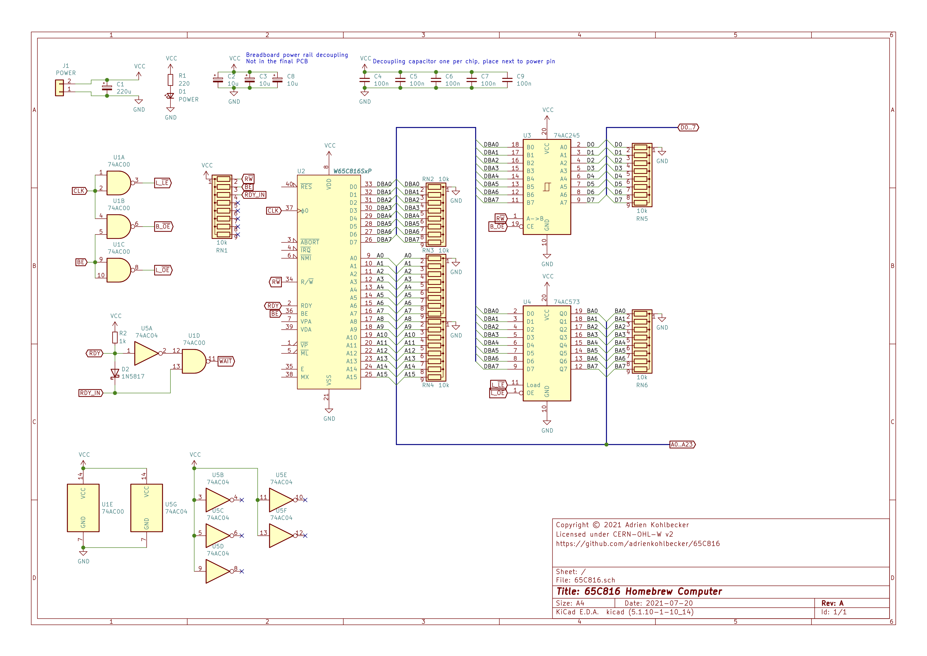Select the RN1 10k resistor network

coord(222,207)
